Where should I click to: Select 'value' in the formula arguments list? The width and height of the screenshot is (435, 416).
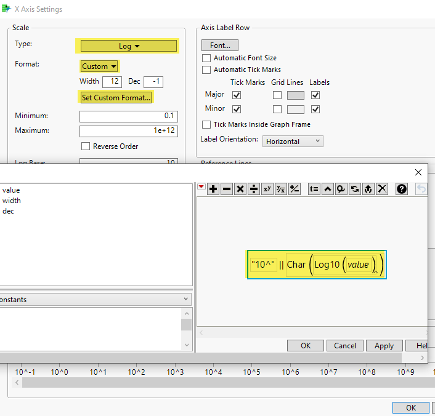[x=11, y=190]
